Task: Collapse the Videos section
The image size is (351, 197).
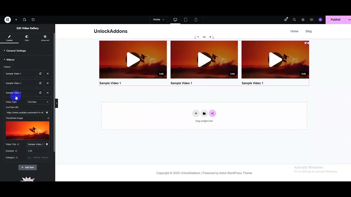Action: pos(10,60)
